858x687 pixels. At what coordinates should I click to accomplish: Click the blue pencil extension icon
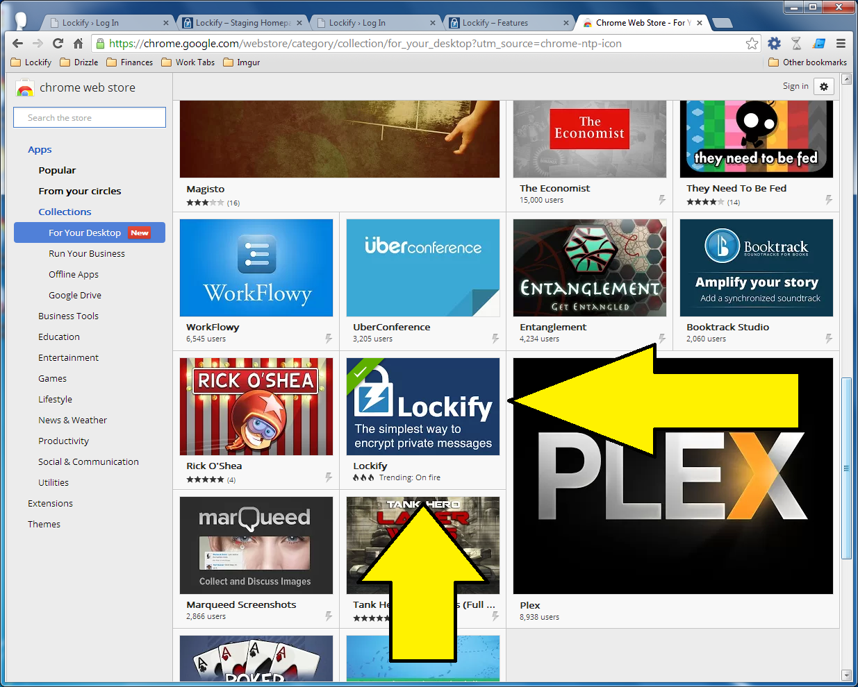point(819,44)
